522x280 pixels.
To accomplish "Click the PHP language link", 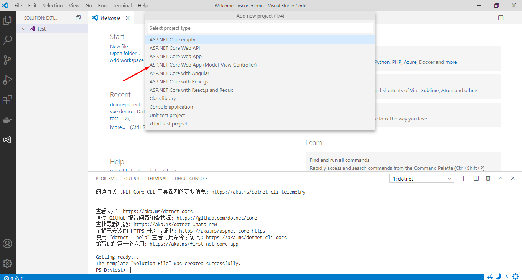I will point(397,62).
